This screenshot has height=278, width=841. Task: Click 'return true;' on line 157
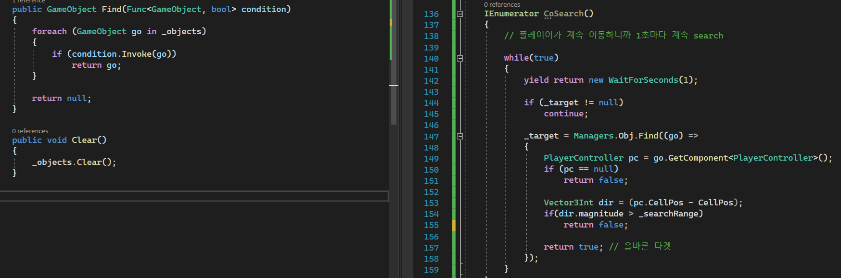[573, 247]
